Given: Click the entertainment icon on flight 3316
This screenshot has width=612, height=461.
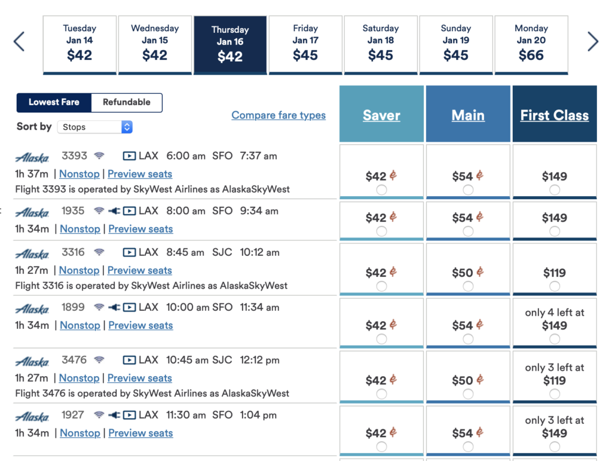Looking at the screenshot, I should [x=130, y=252].
